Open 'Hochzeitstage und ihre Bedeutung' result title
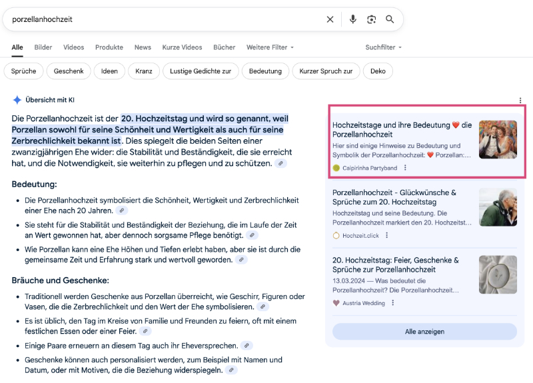 (402, 130)
